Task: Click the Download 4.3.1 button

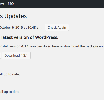Action: coord(16,55)
